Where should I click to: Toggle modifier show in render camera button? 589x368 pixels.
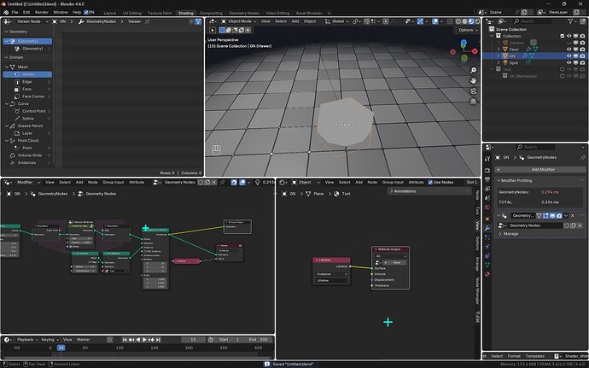pos(559,216)
